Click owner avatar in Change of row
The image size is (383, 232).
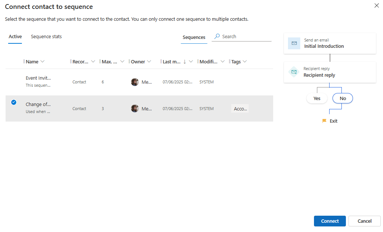coord(135,109)
